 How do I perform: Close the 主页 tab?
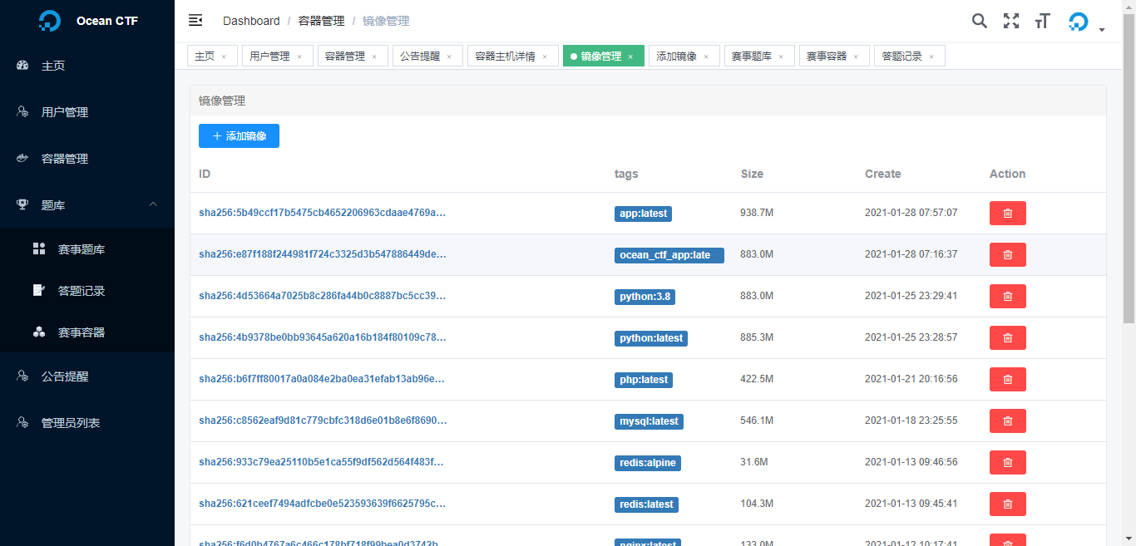pyautogui.click(x=224, y=57)
